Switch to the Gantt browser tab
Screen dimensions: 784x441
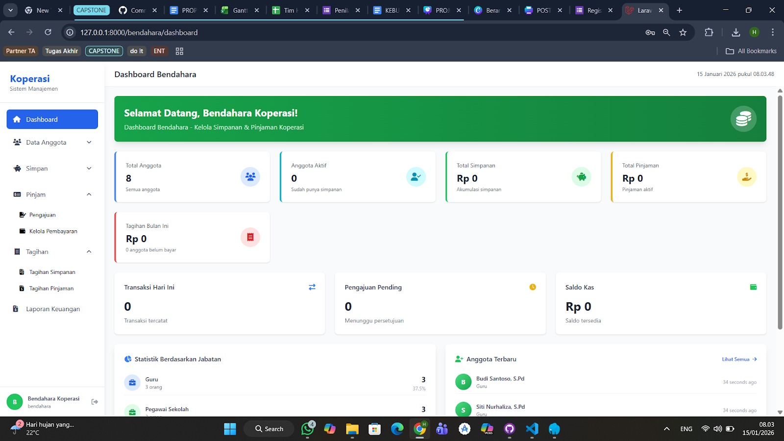(240, 10)
